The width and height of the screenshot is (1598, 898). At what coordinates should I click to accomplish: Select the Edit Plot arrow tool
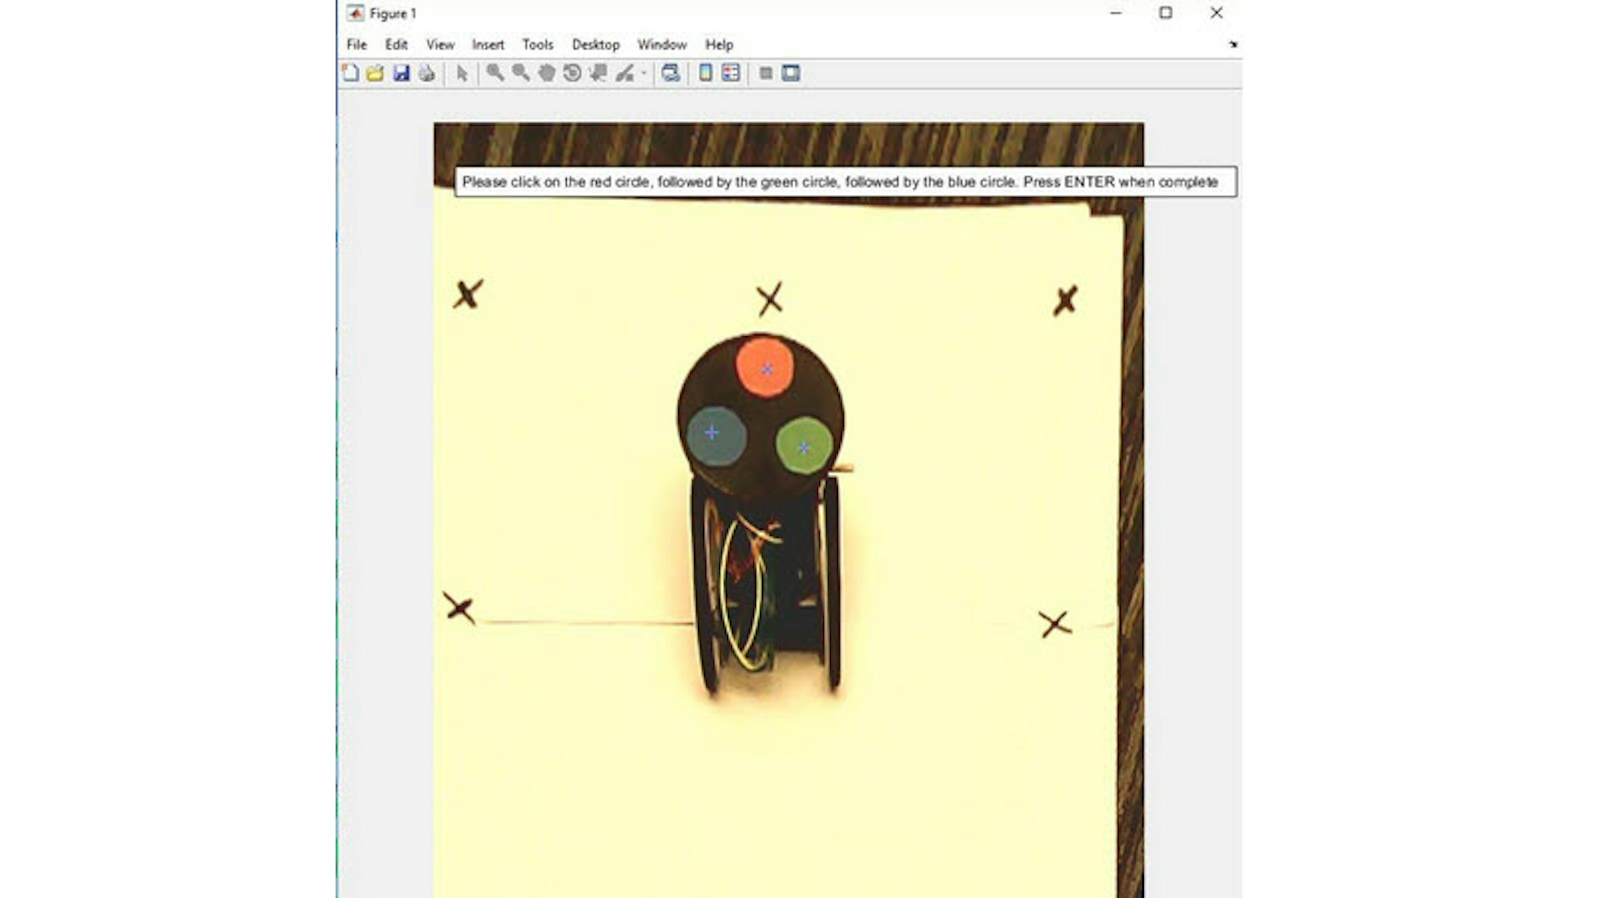(x=462, y=74)
